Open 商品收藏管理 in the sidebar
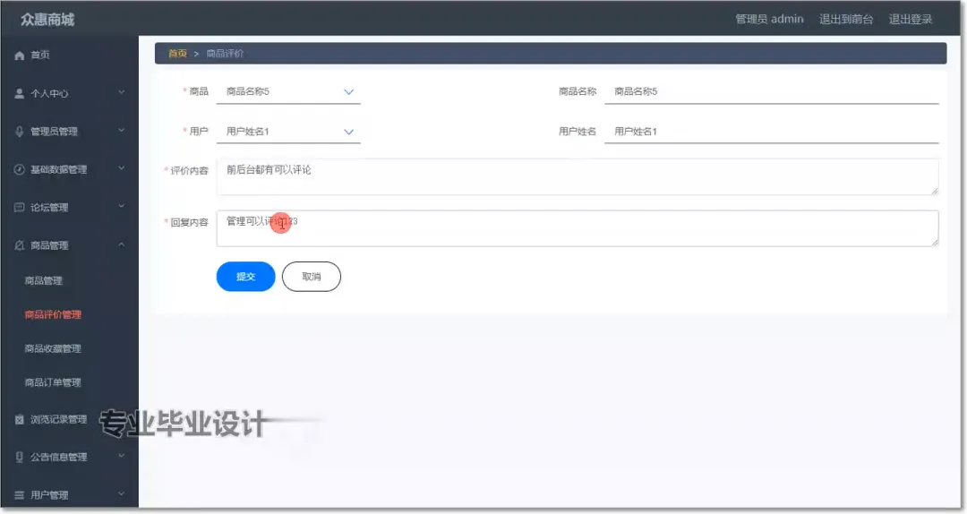 (53, 348)
